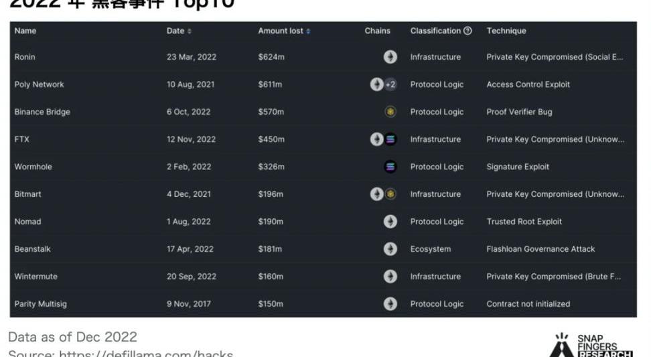Image resolution: width=651 pixels, height=357 pixels.
Task: Click the Ethereum icon in Nomad row
Action: [390, 222]
